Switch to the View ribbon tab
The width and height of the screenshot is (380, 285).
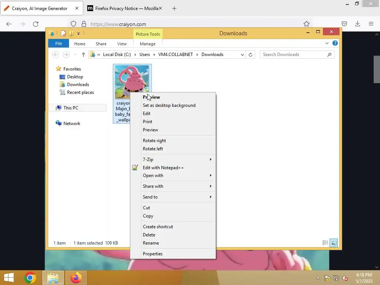point(122,44)
